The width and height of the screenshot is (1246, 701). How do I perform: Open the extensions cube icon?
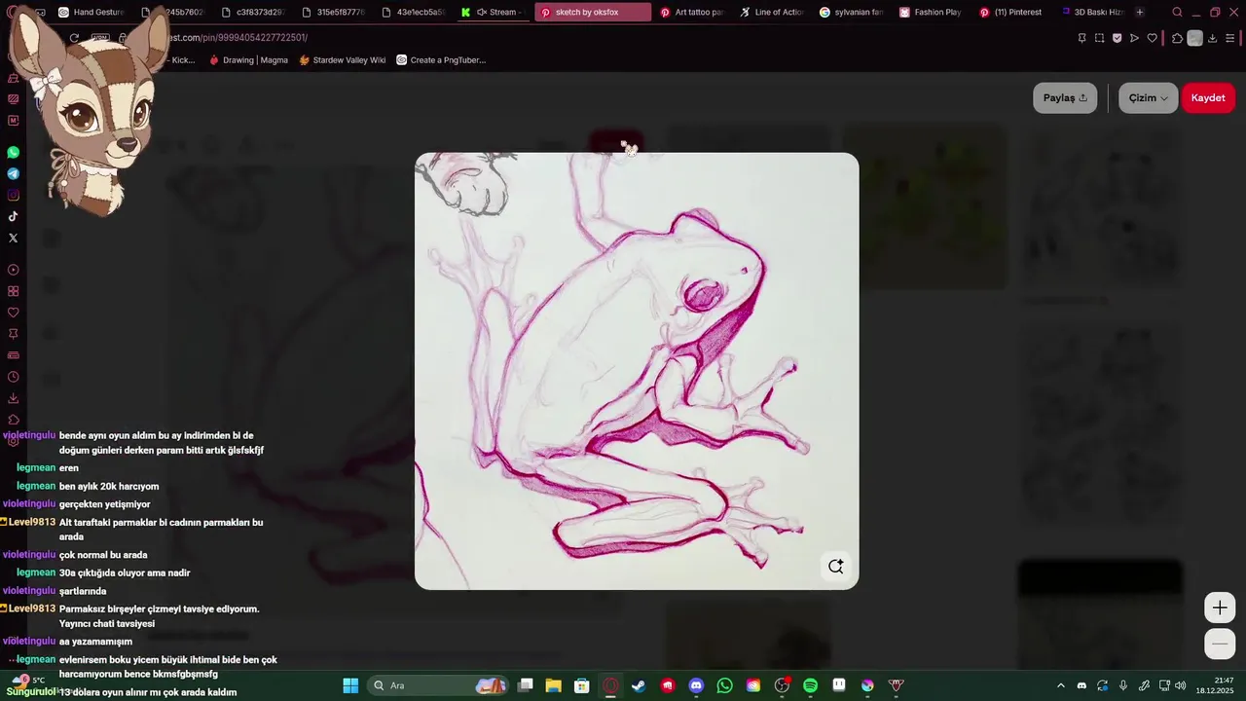click(x=1177, y=38)
